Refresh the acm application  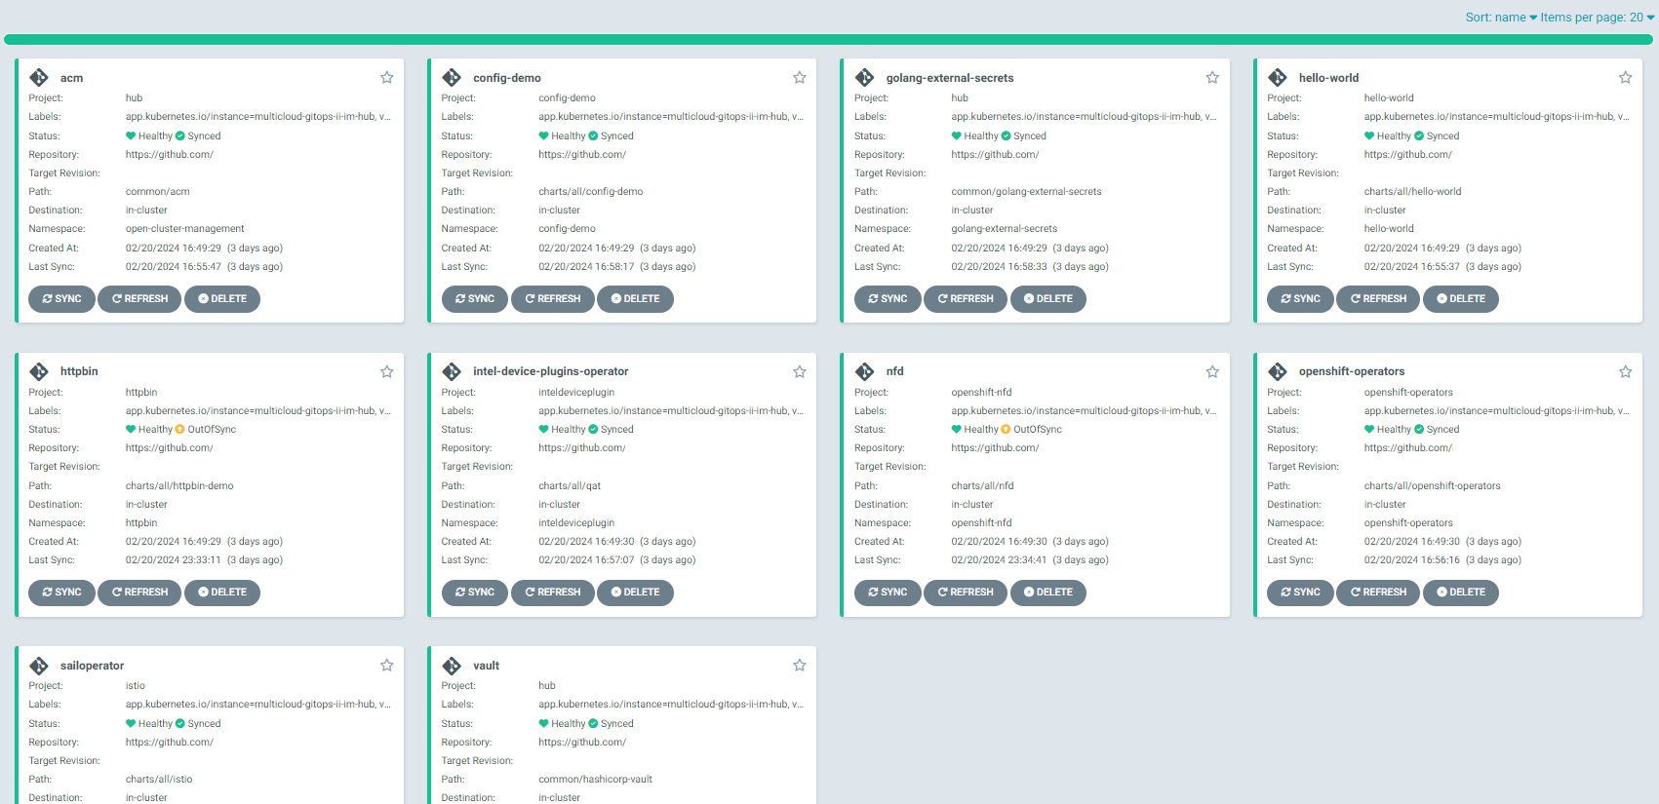[x=139, y=299]
